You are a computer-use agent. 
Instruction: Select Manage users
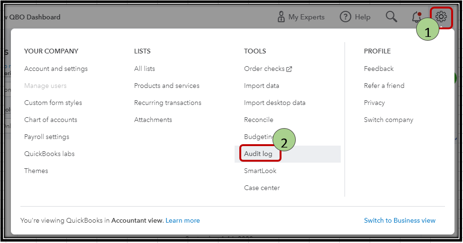[45, 86]
